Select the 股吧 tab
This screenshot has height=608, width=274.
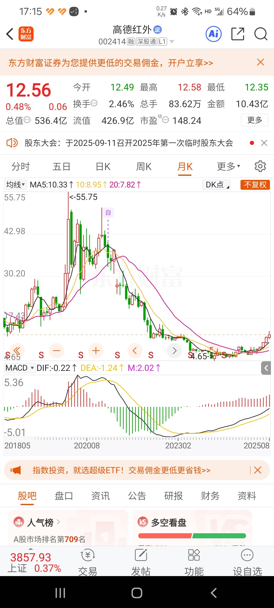[27, 496]
